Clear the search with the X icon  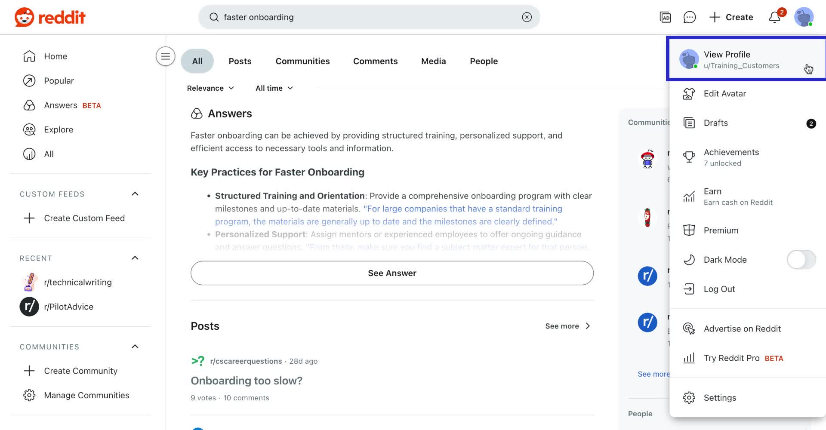(x=527, y=17)
